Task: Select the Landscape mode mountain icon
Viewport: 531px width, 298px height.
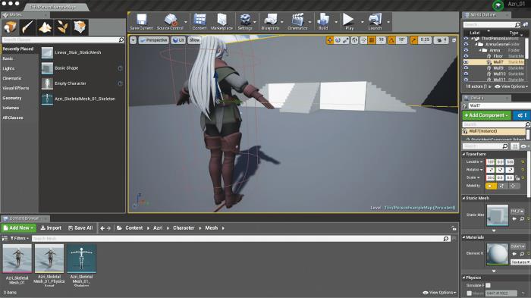Action: pos(45,27)
